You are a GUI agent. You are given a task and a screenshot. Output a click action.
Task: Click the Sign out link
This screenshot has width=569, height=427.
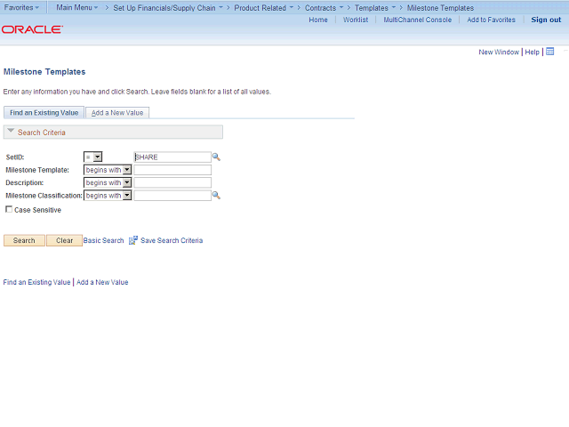(x=546, y=20)
